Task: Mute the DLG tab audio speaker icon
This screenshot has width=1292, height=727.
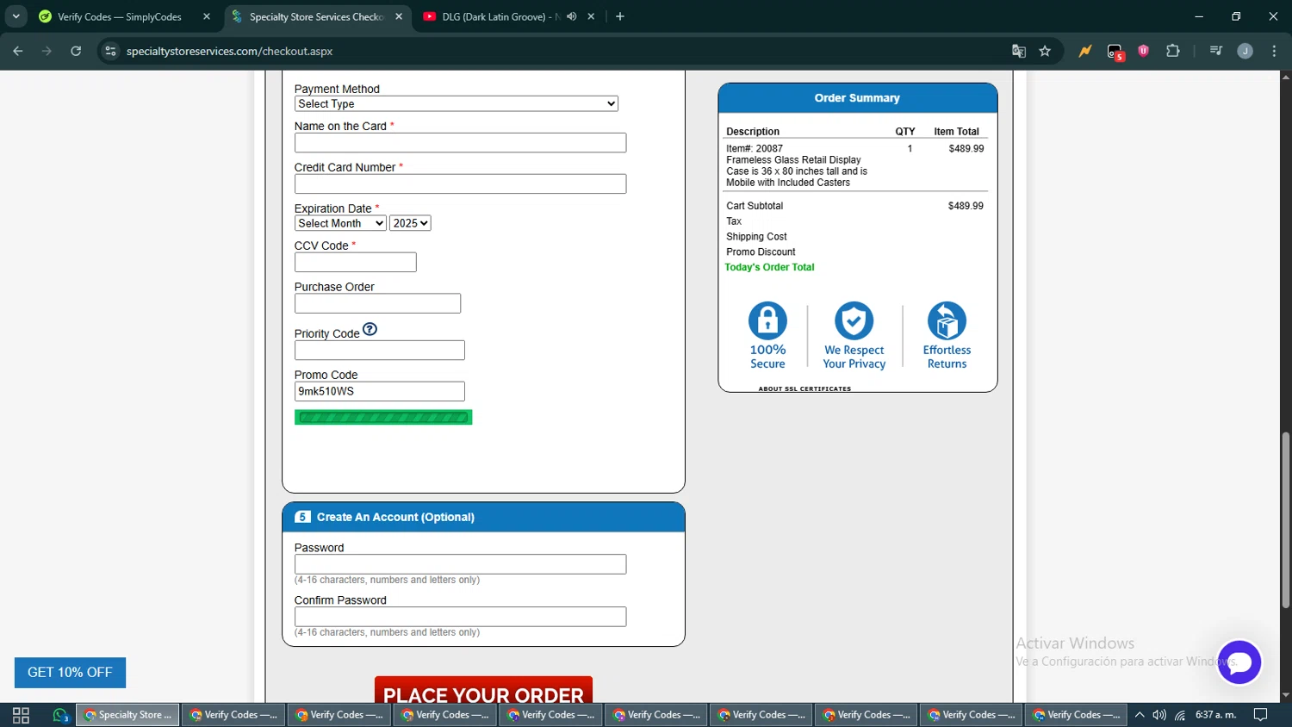Action: (571, 16)
